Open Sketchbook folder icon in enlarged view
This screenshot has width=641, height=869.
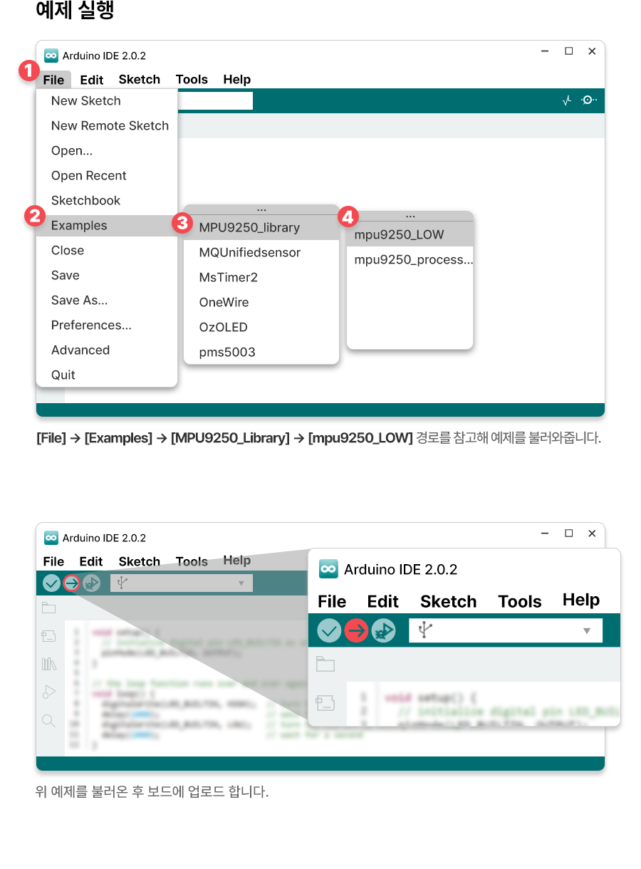325,665
